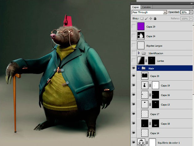Click the Identificacion folder icon

click(x=143, y=53)
